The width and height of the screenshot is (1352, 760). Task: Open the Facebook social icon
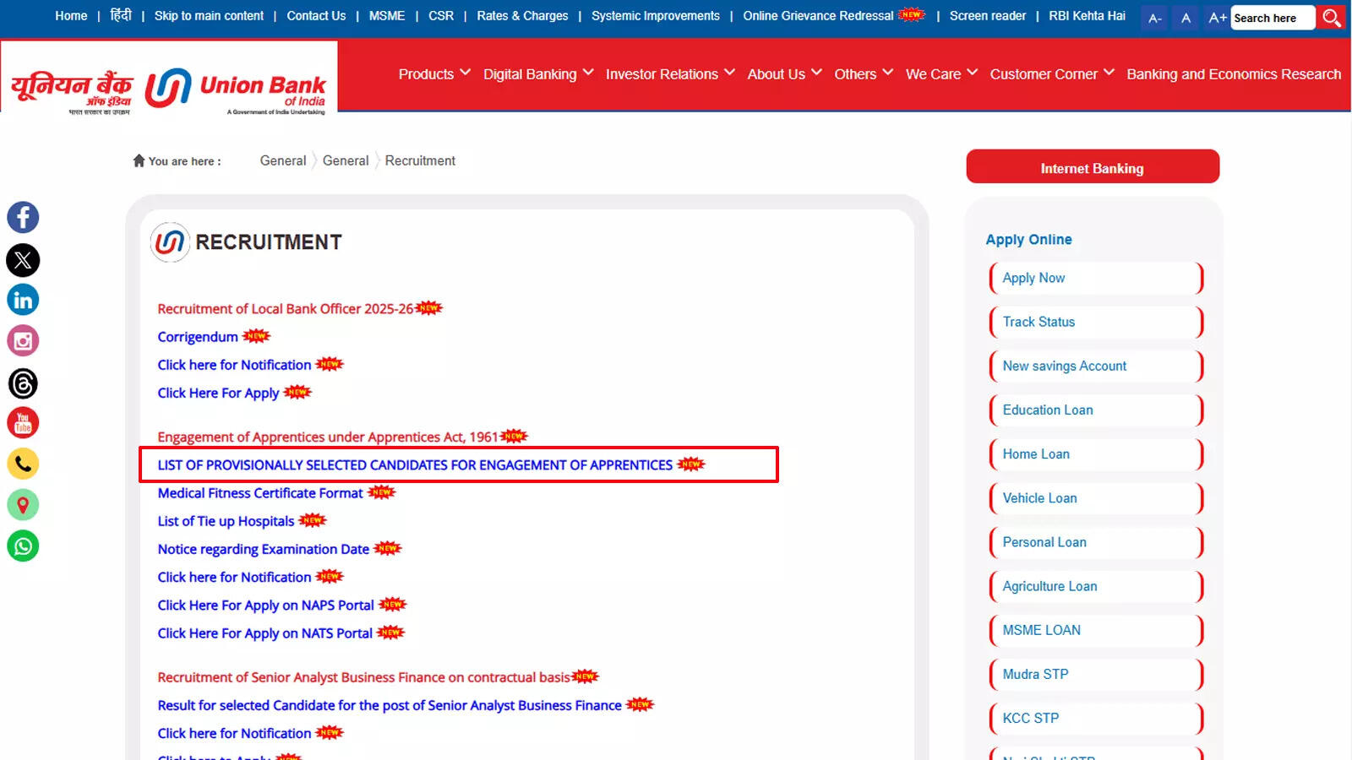(23, 217)
